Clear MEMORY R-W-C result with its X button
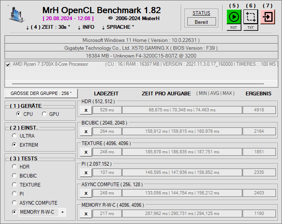Viewport: 282px width, 224px height. (86, 214)
